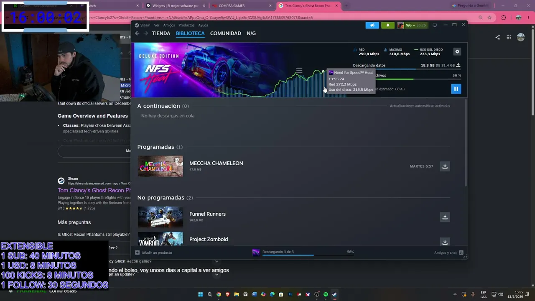Open MECCHA CHAMELEON game thumbnail

point(160,166)
